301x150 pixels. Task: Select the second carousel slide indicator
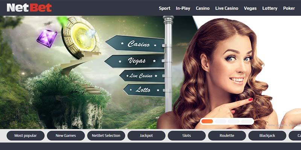(x=220, y=121)
